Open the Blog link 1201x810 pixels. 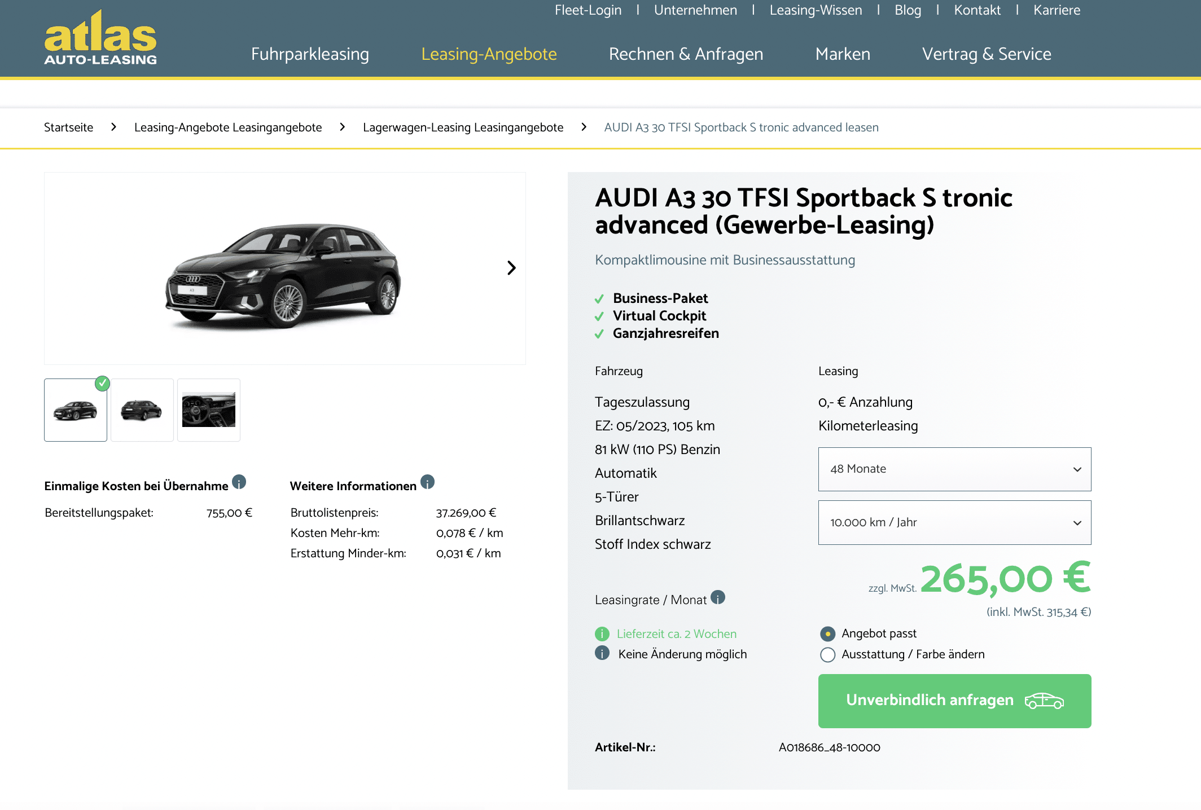click(908, 10)
